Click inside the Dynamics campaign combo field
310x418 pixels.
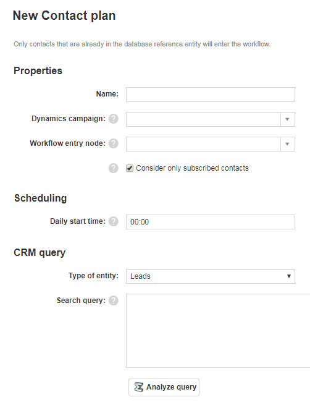tap(203, 119)
